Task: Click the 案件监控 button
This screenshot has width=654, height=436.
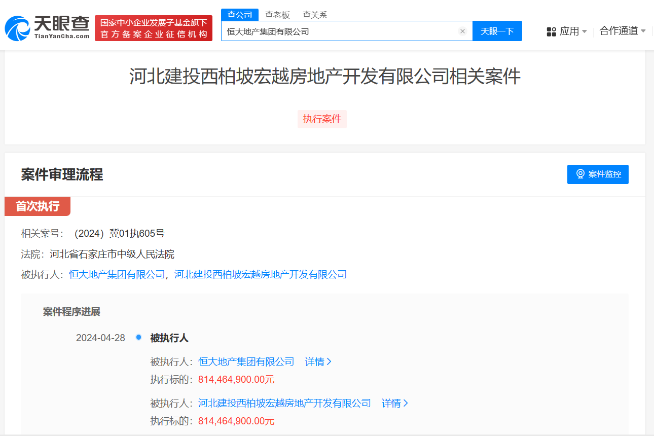Action: 598,174
